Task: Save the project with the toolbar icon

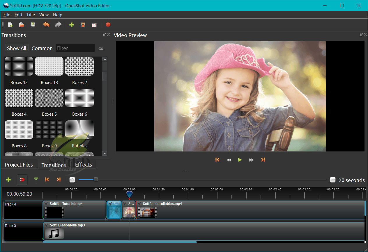Action: (x=33, y=25)
